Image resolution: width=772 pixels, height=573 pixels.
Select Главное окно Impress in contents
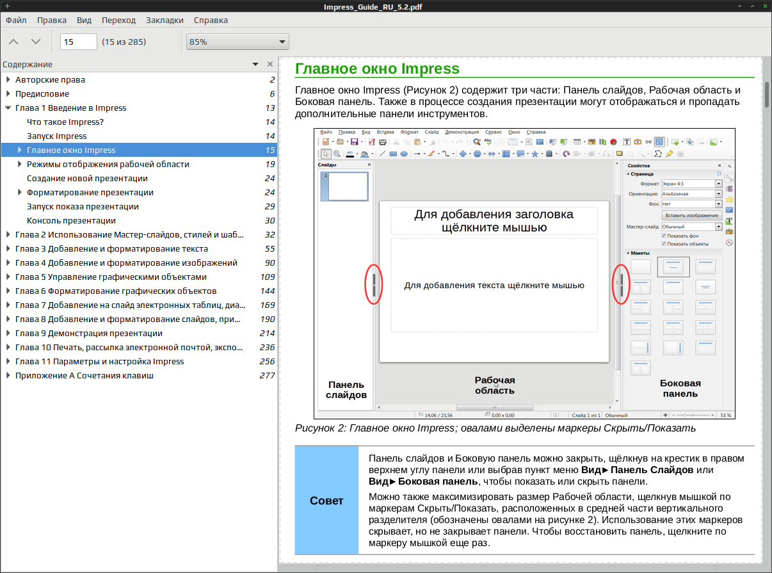click(71, 150)
